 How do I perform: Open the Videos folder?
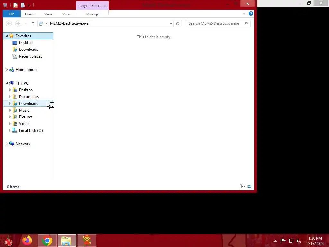pyautogui.click(x=24, y=124)
